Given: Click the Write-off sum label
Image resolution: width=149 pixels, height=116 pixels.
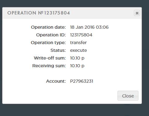Looking at the screenshot, I should [x=50, y=58].
